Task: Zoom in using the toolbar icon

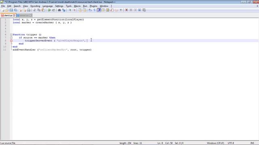Action: pos(70,10)
